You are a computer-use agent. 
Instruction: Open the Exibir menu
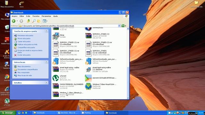click(28, 16)
